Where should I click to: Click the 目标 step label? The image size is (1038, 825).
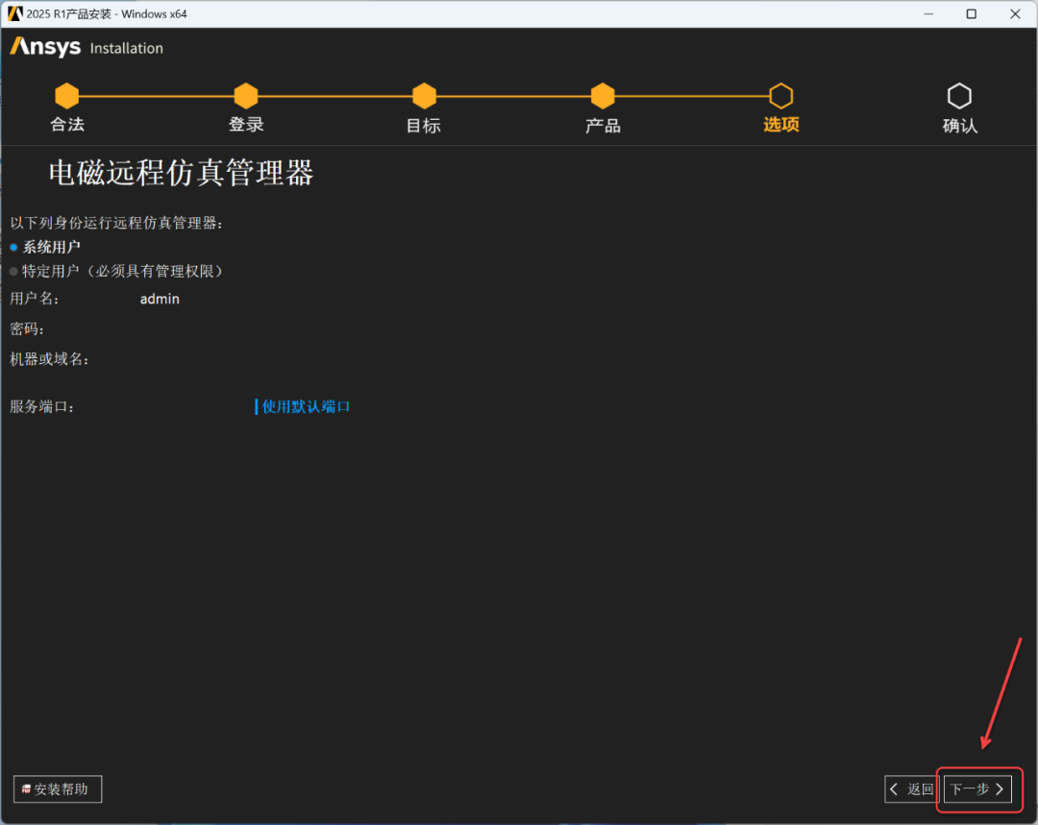[x=424, y=125]
